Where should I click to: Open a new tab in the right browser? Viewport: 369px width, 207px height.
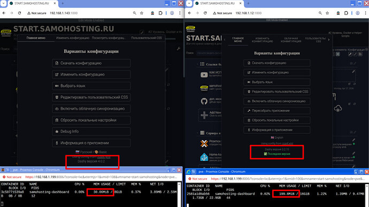tap(248, 3)
